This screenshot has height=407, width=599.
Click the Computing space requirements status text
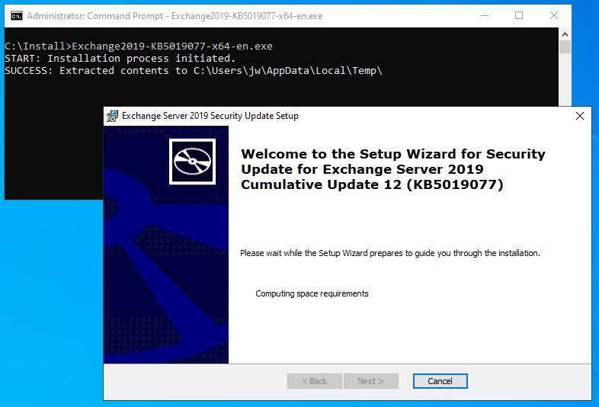[312, 293]
